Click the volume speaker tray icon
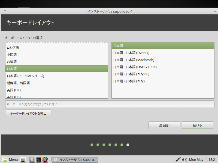Screen dimensions: 218x163 184,160
